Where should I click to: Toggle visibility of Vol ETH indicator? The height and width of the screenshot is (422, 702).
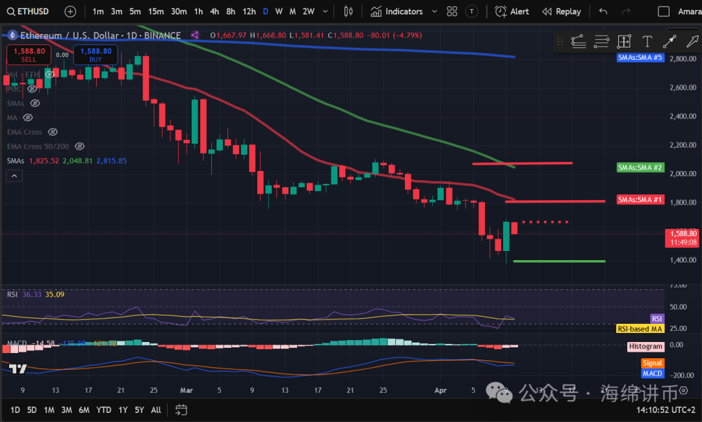(49, 75)
